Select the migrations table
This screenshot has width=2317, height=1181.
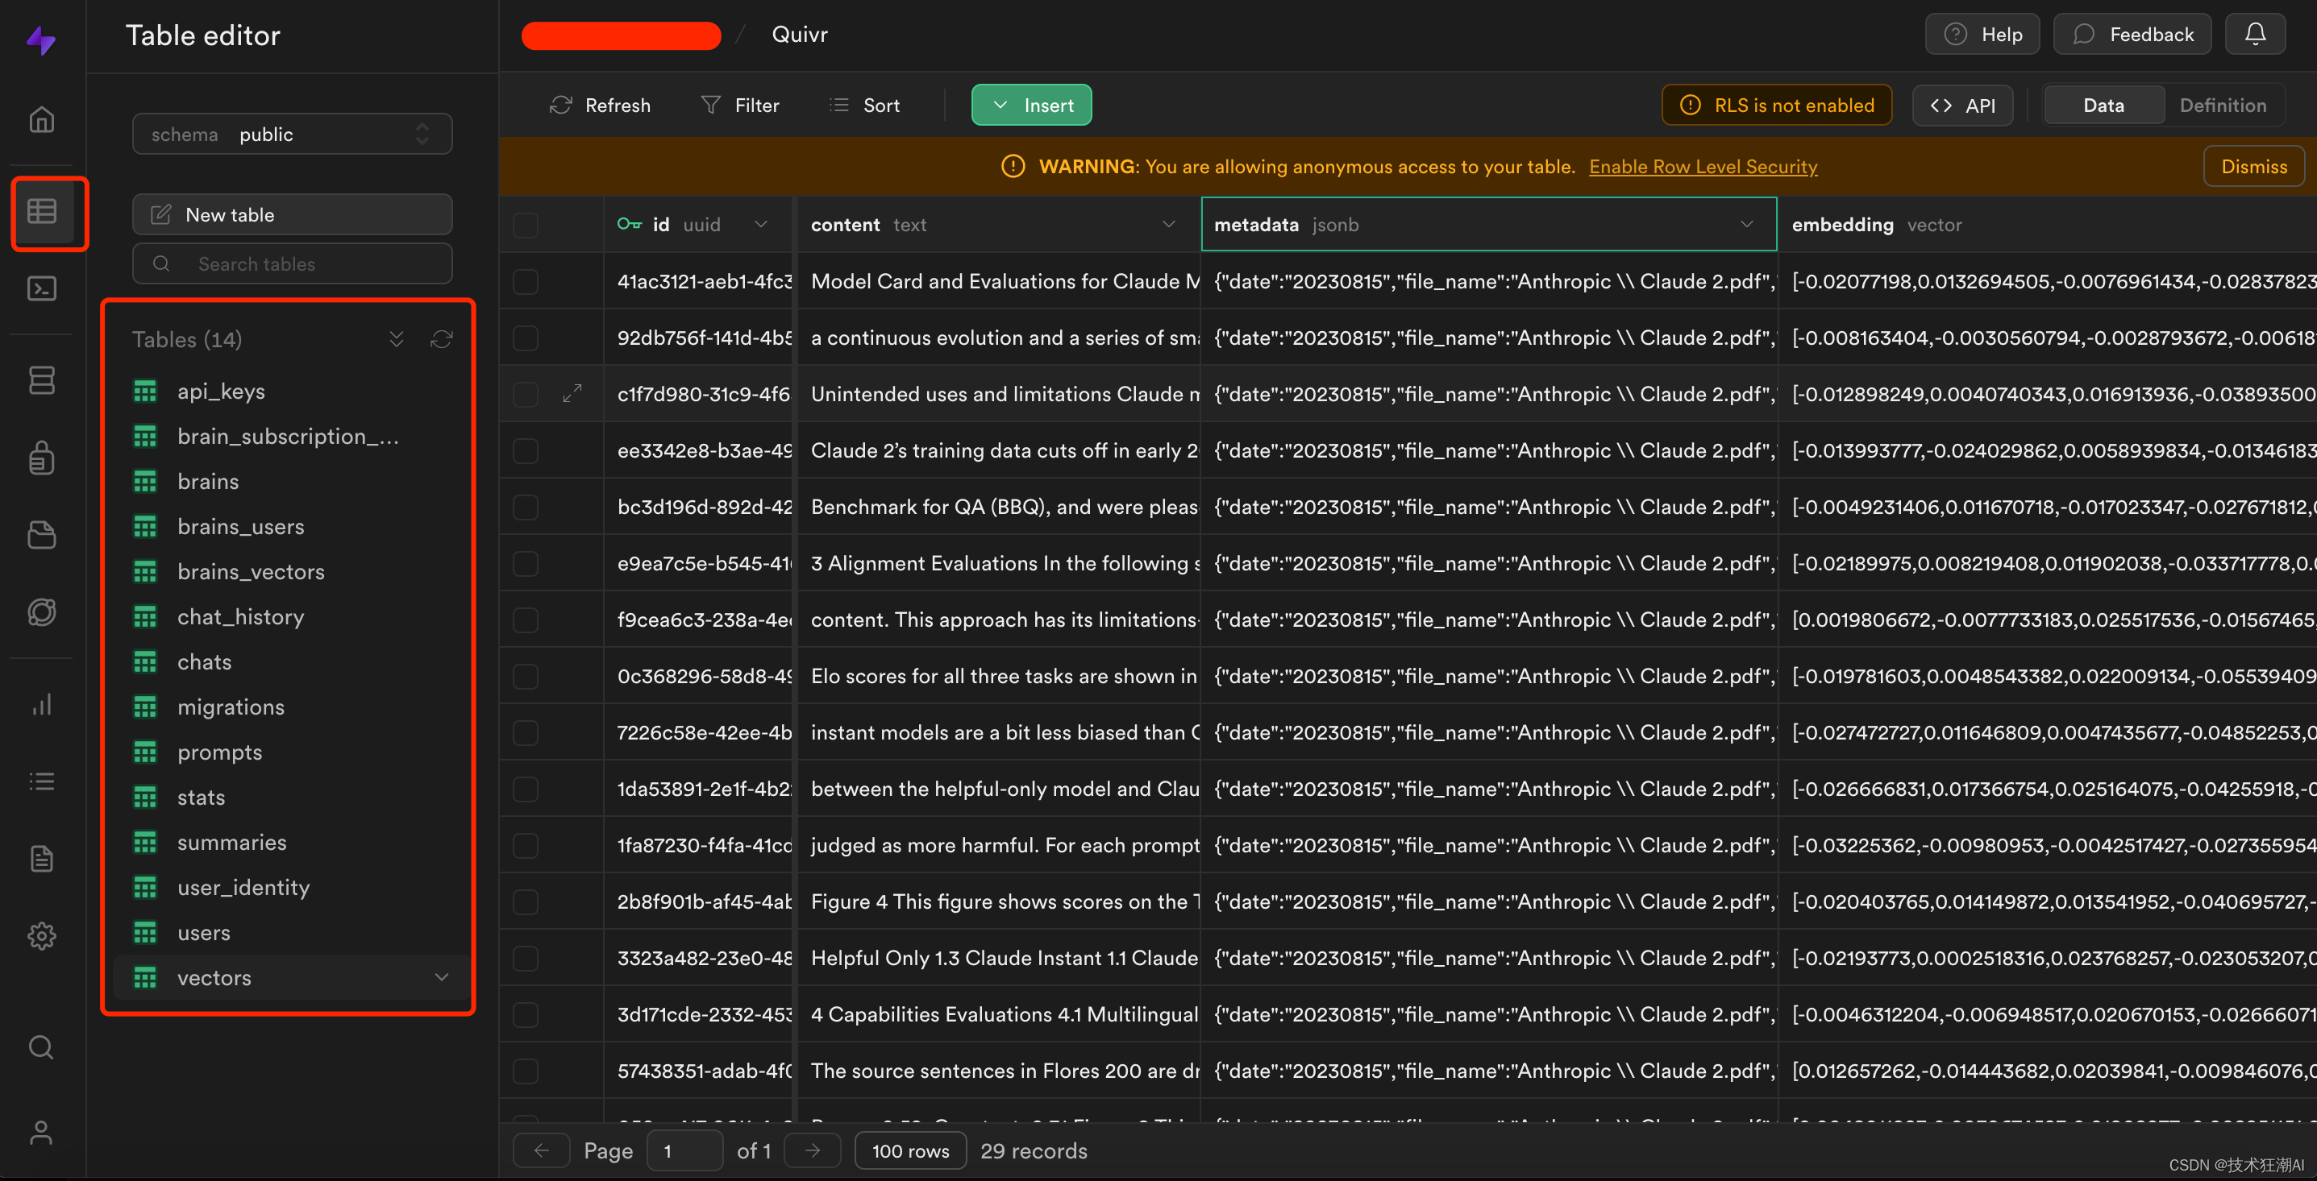231,707
